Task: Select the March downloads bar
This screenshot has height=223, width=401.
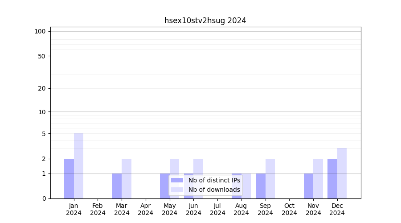Action: 127,178
